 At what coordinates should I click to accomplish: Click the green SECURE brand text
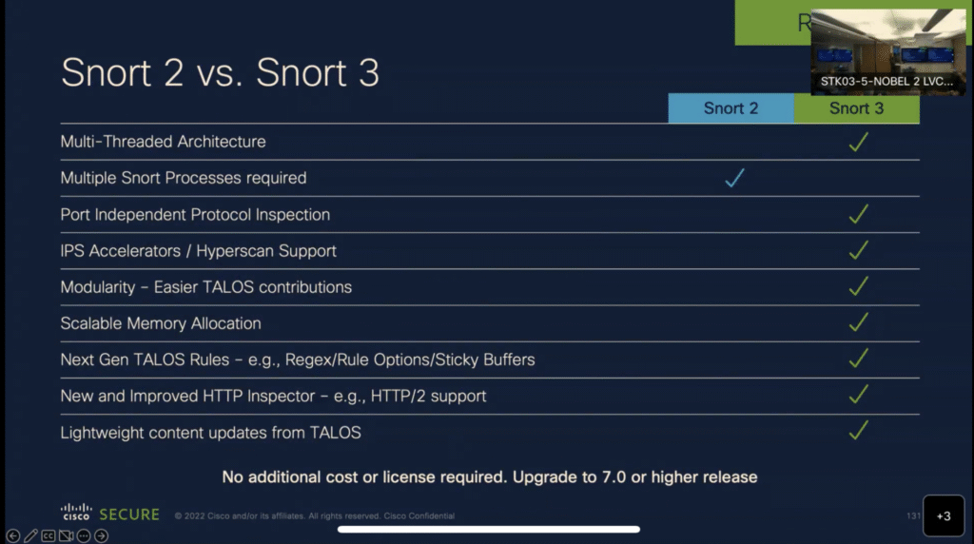[x=129, y=515]
